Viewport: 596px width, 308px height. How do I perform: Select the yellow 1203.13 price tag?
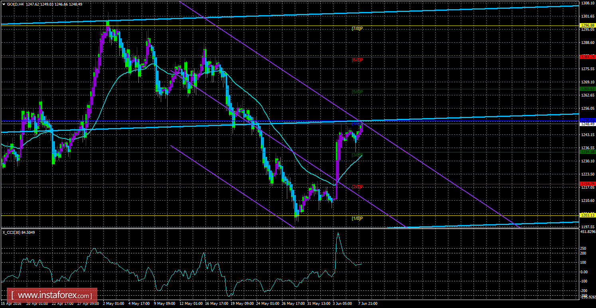coord(587,215)
